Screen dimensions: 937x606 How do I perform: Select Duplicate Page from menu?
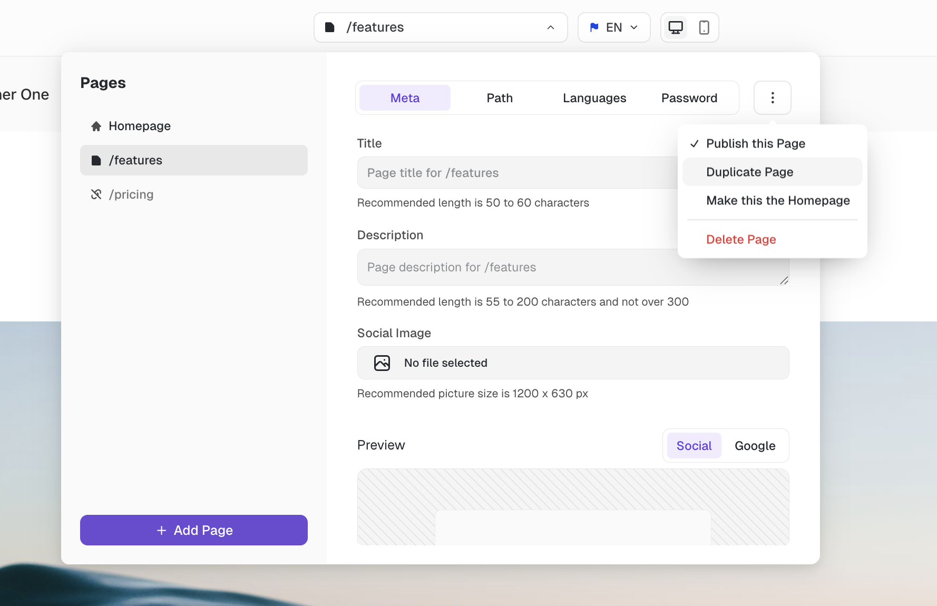(749, 172)
